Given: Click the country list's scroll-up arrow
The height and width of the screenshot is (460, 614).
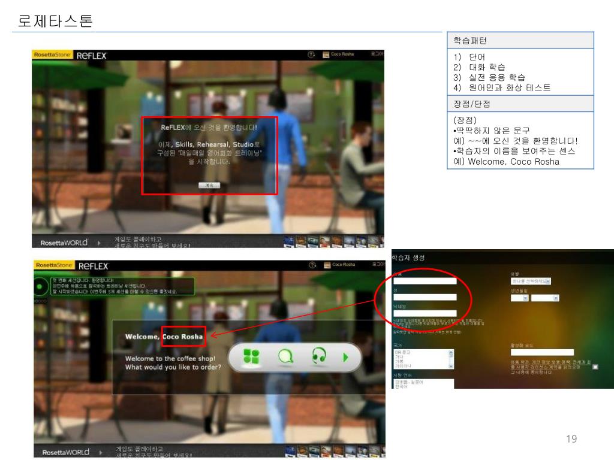Looking at the screenshot, I should tap(451, 352).
